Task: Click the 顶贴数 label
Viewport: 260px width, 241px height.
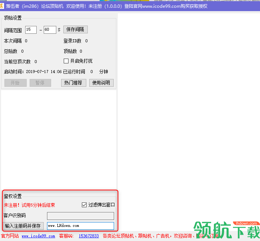Action: [70, 51]
